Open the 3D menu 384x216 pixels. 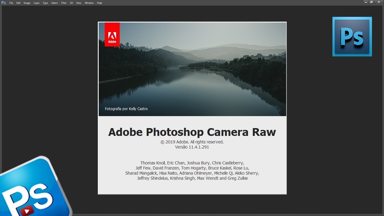[x=71, y=3]
